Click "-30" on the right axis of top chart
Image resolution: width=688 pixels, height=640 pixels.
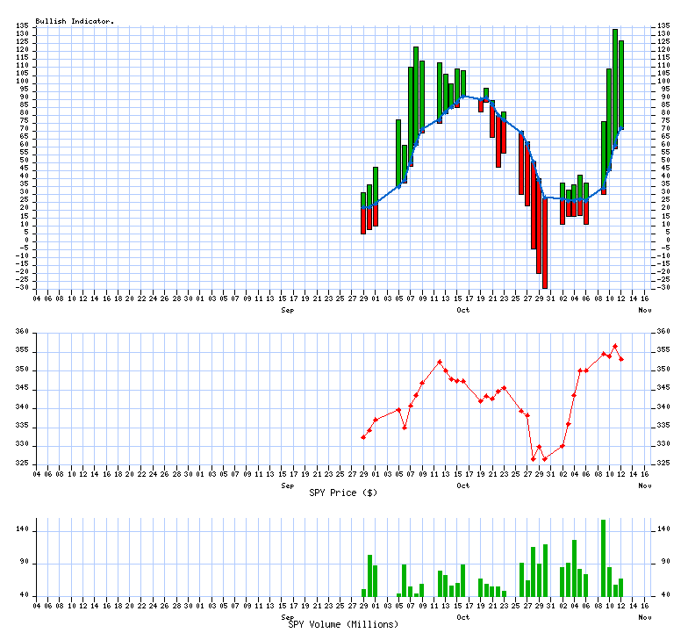[663, 287]
